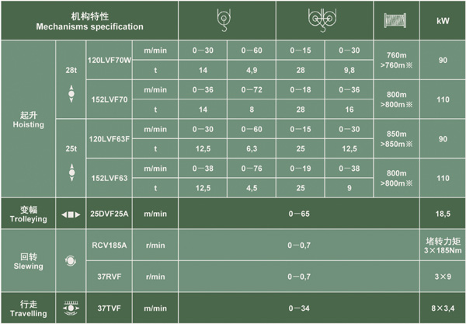The height and width of the screenshot is (324, 466).
Task: Click the 37RVF slewing model
Action: 109,277
